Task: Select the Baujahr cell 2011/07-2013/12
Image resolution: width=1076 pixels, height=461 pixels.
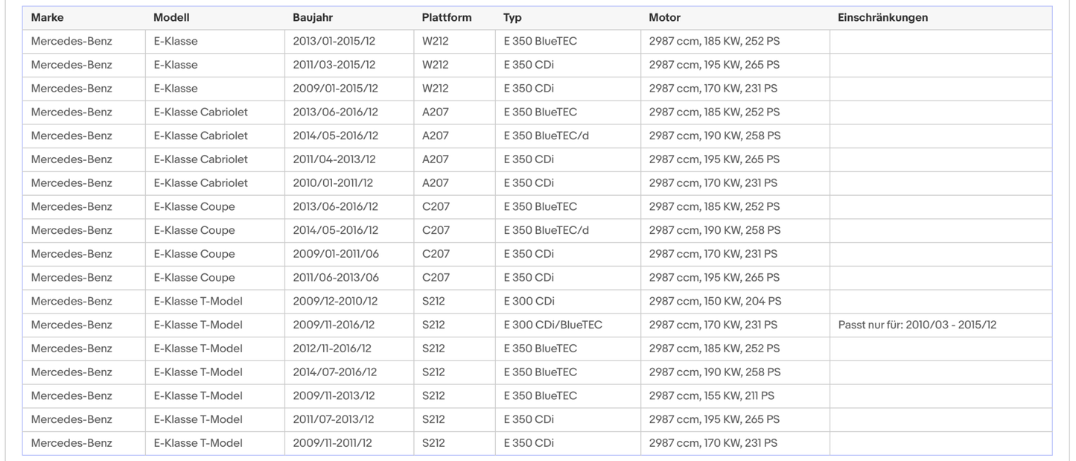Action: point(333,419)
